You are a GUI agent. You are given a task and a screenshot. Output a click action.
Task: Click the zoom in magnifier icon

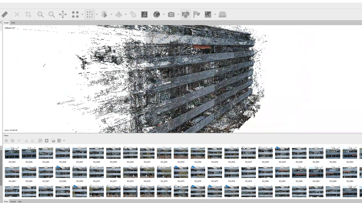41,14
